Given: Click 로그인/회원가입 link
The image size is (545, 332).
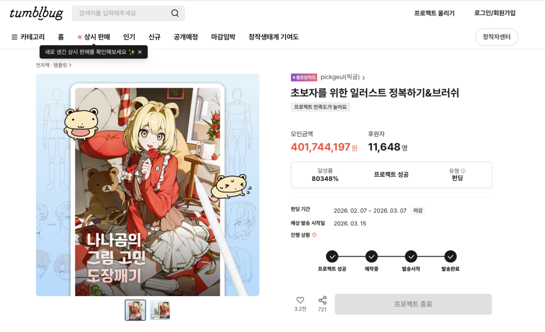Looking at the screenshot, I should [x=495, y=13].
